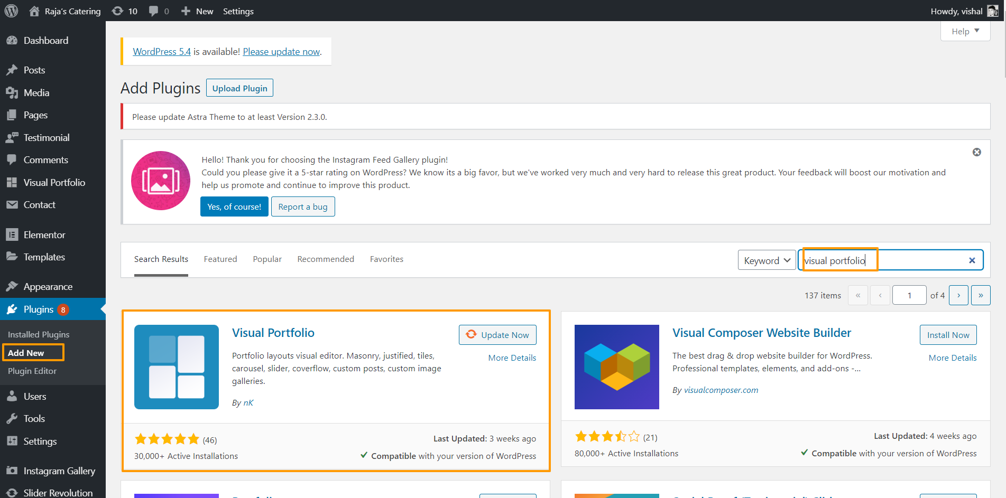Open Visual Composer Website Builder title link
This screenshot has width=1006, height=498.
[762, 333]
